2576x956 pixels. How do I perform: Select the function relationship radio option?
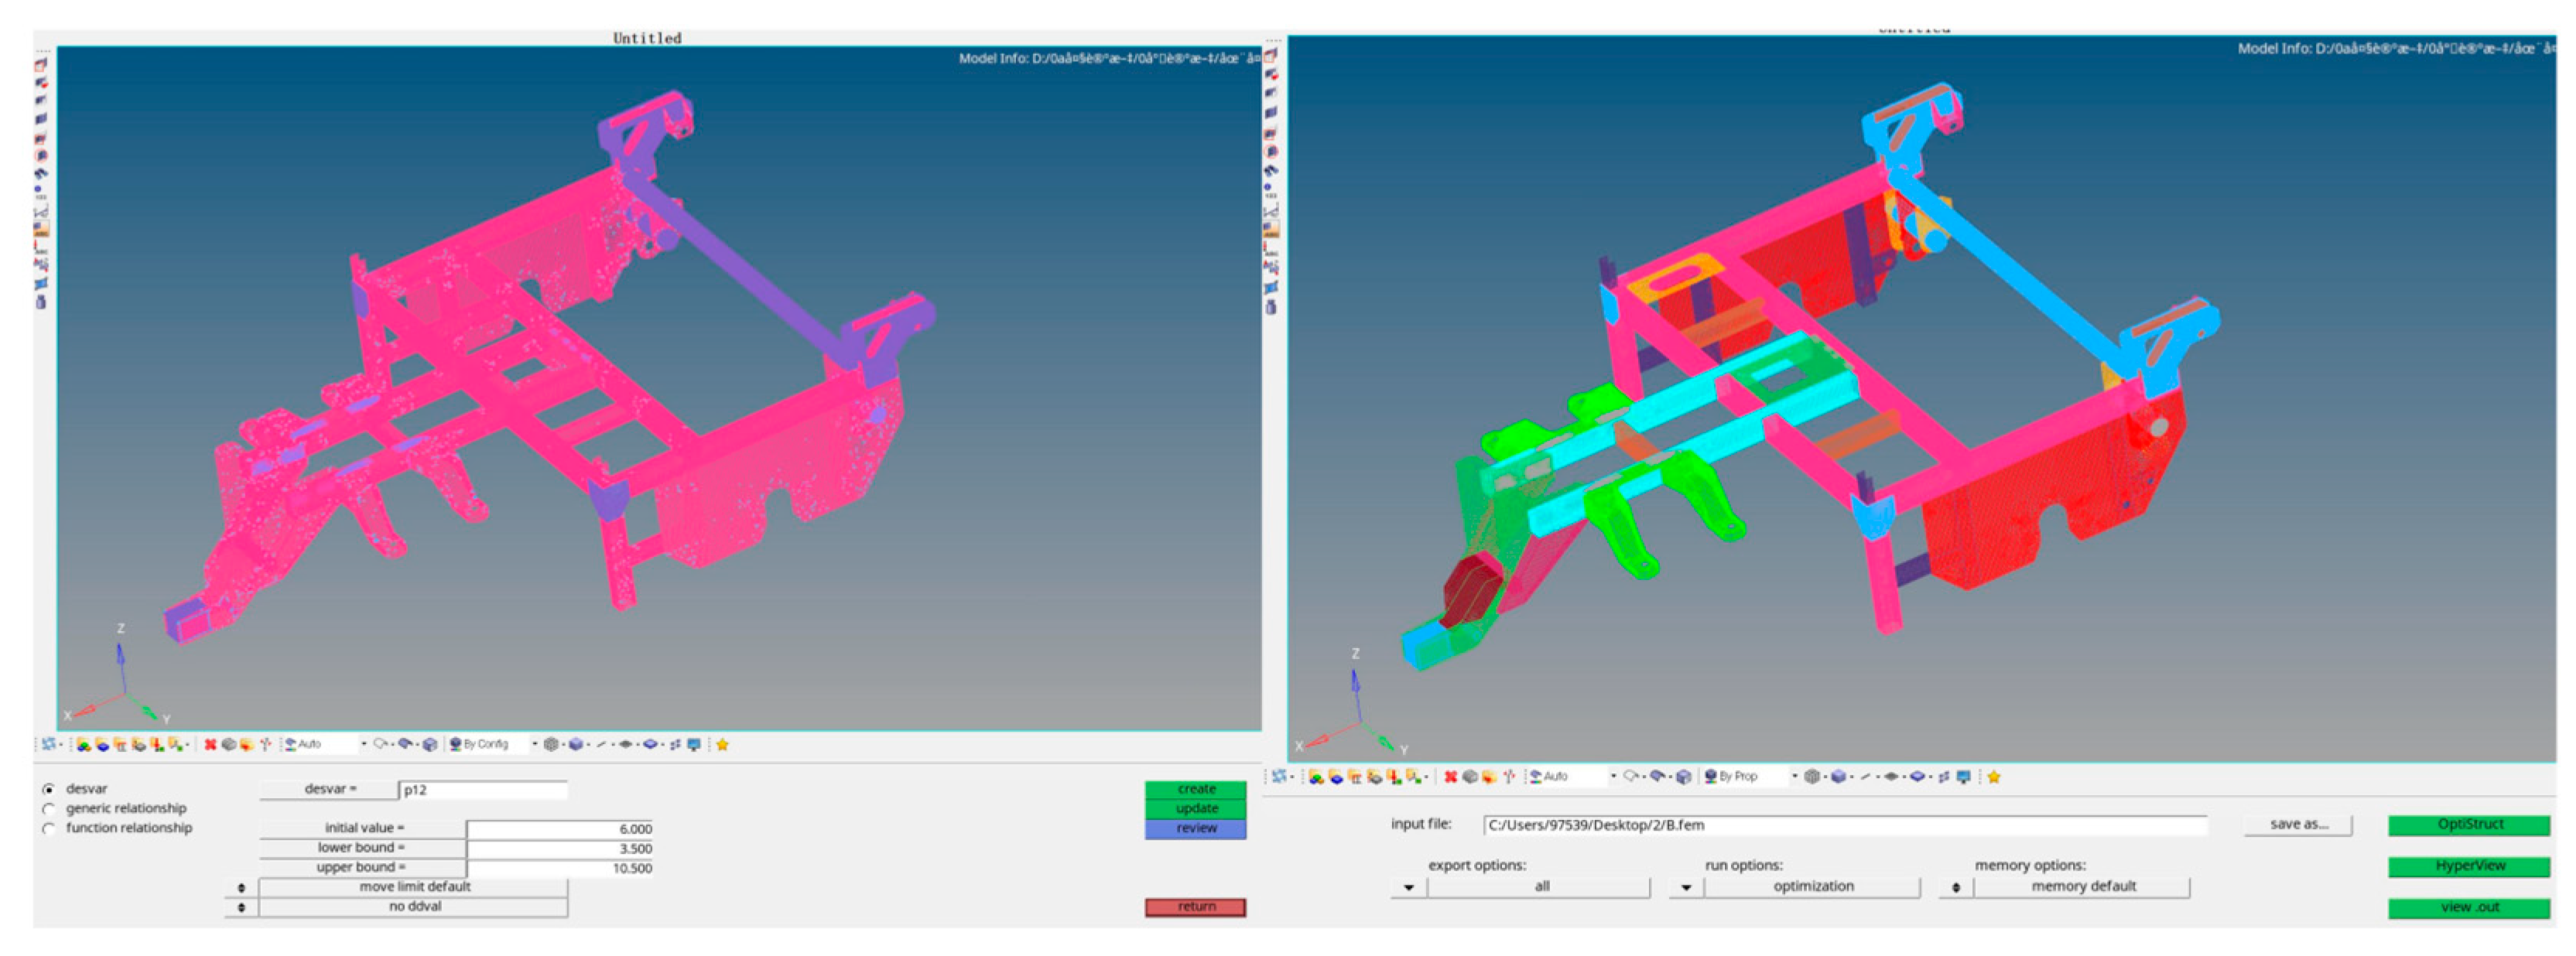48,828
